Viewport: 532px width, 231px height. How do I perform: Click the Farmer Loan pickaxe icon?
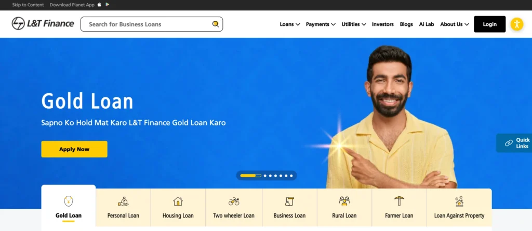(x=399, y=201)
